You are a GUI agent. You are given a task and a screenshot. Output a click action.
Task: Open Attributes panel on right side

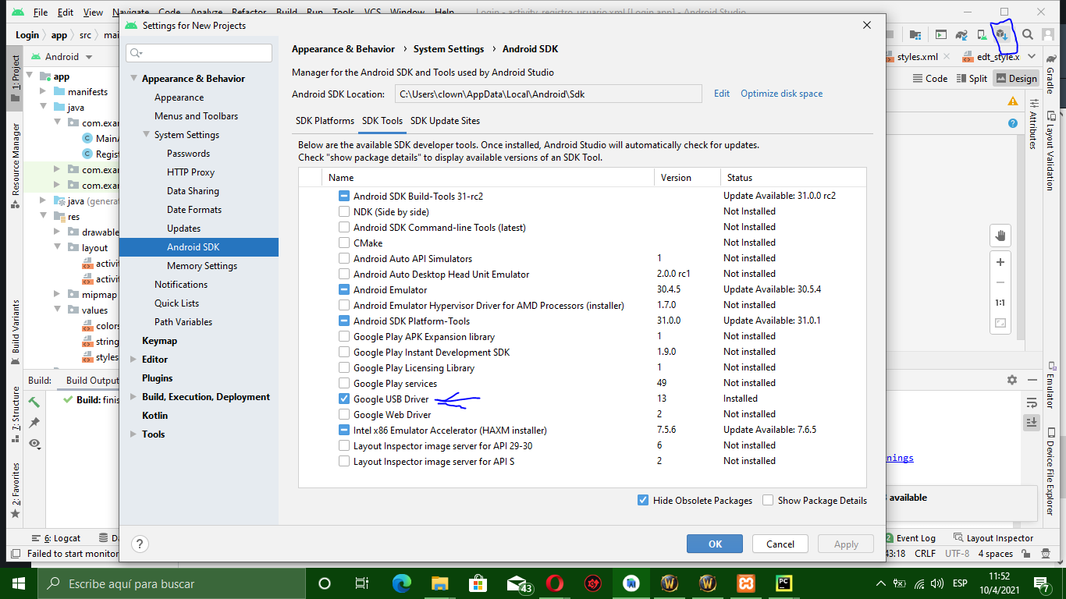(x=1032, y=125)
